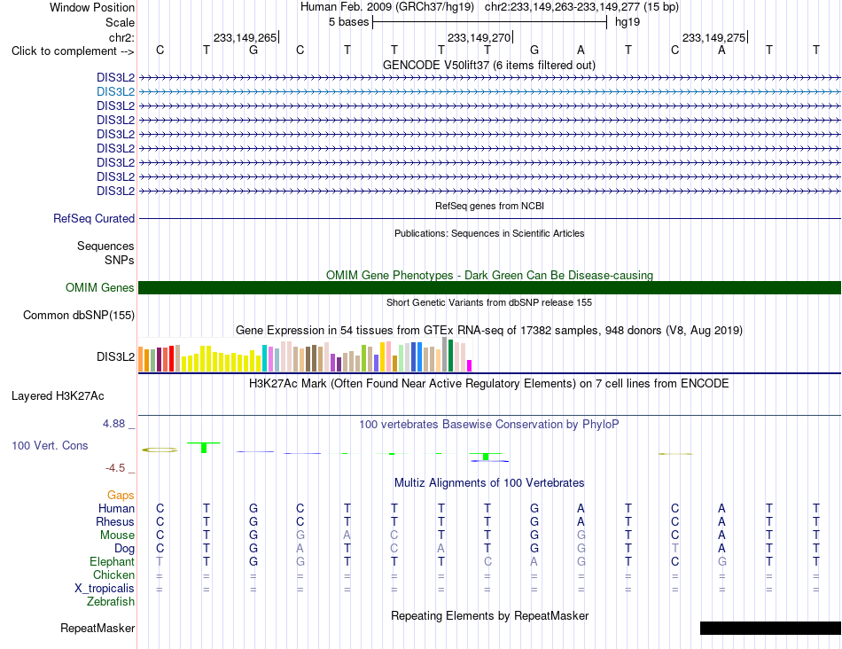Click the RepeatMasker track label

[x=97, y=628]
